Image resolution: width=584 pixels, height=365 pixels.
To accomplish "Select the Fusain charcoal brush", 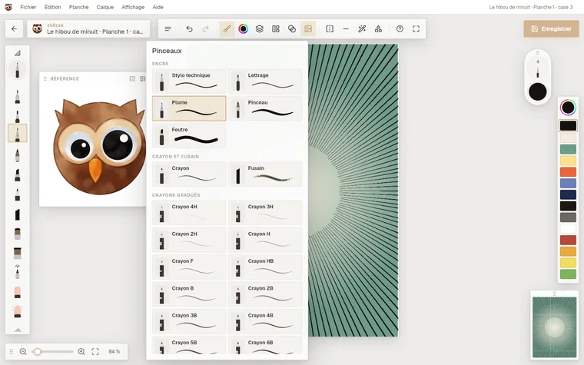I will 265,174.
